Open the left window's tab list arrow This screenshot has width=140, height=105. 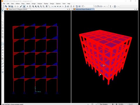[x=68, y=9]
